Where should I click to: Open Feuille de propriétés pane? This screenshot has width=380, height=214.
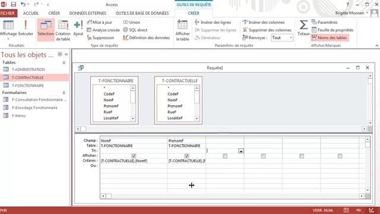332,30
